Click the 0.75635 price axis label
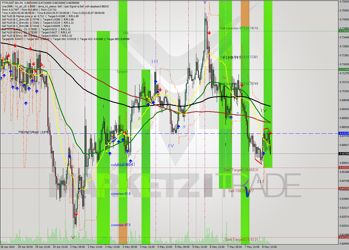This screenshot has width=349, height=250. click(344, 1)
